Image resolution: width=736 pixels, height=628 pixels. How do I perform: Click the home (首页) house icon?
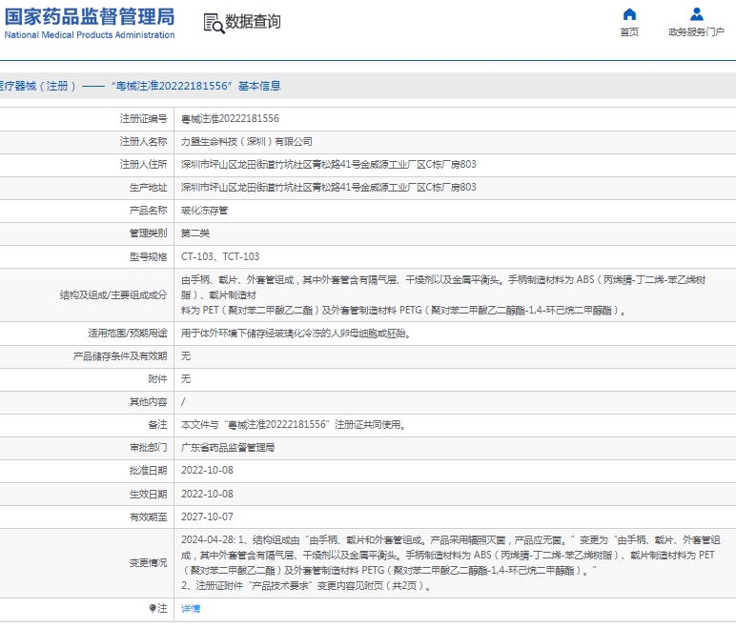click(629, 14)
